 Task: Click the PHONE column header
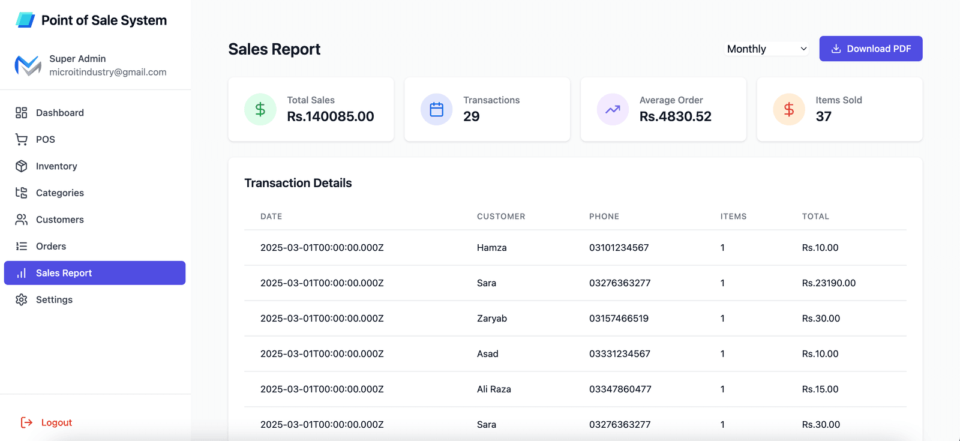pos(604,217)
